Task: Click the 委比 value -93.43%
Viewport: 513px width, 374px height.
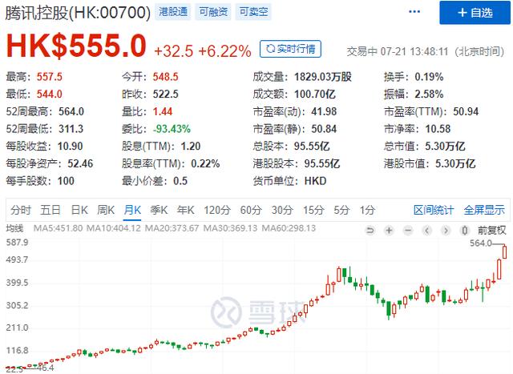Action: point(172,129)
